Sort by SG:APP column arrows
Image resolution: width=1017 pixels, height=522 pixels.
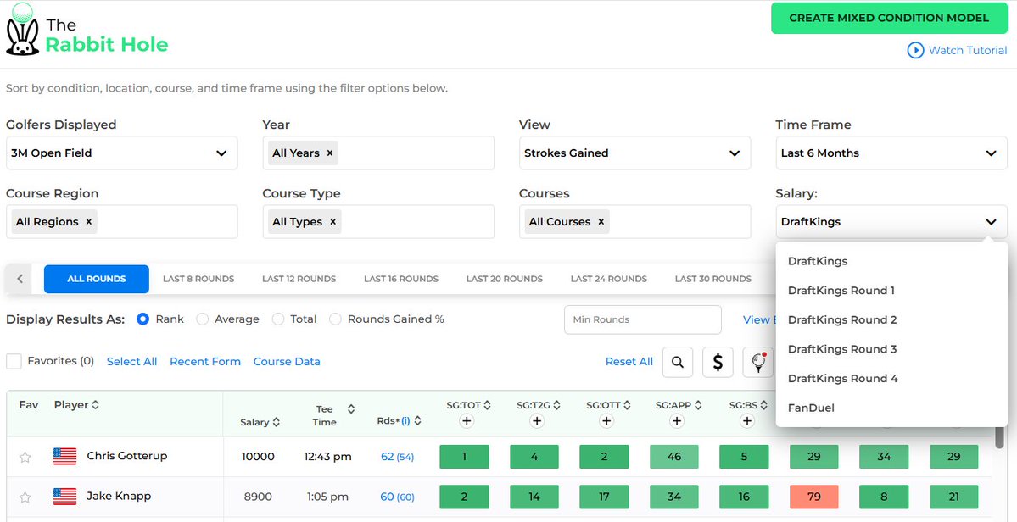(x=698, y=405)
